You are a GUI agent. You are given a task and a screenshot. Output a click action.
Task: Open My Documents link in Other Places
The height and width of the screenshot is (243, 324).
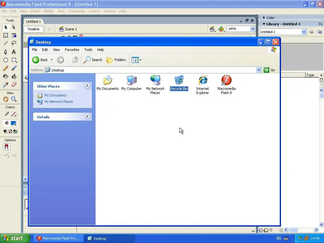pos(55,95)
